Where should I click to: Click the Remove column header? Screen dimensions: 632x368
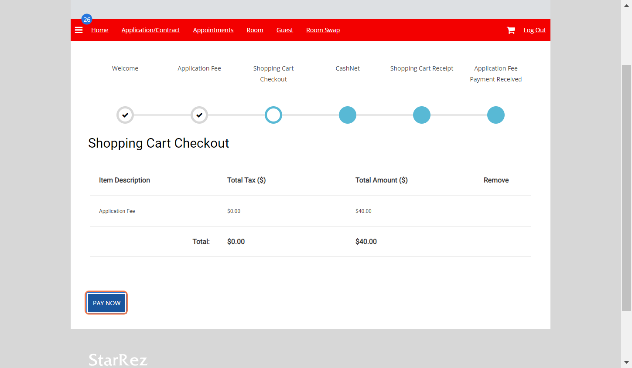(496, 180)
